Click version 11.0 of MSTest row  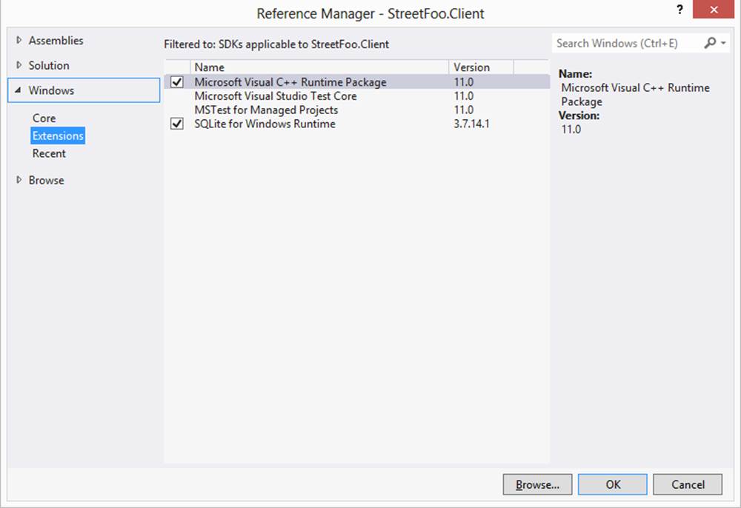click(464, 110)
